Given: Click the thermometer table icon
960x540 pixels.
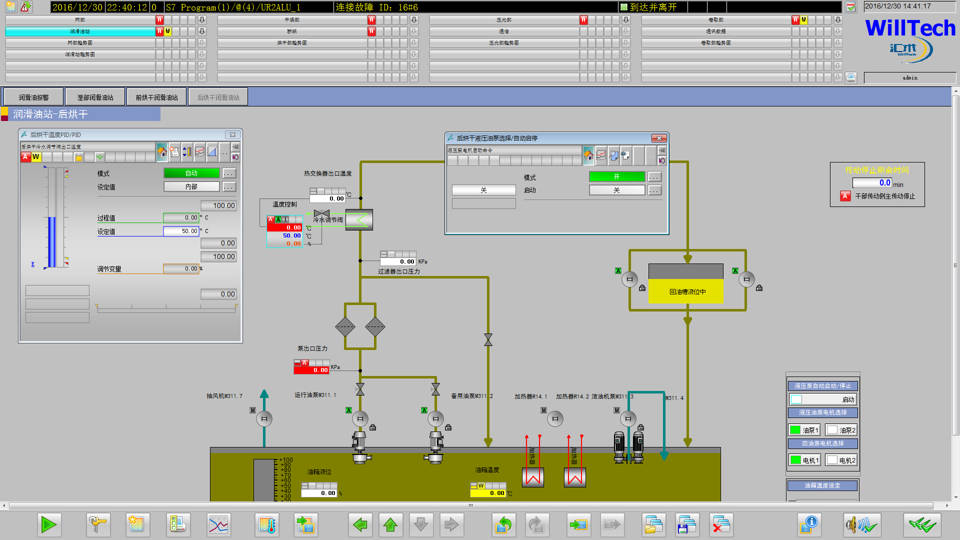Looking at the screenshot, I should (x=267, y=524).
